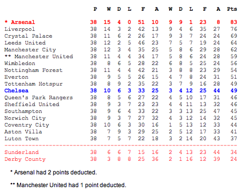Click the P column header
Viewport: 245px width, 193px height.
(95, 9)
